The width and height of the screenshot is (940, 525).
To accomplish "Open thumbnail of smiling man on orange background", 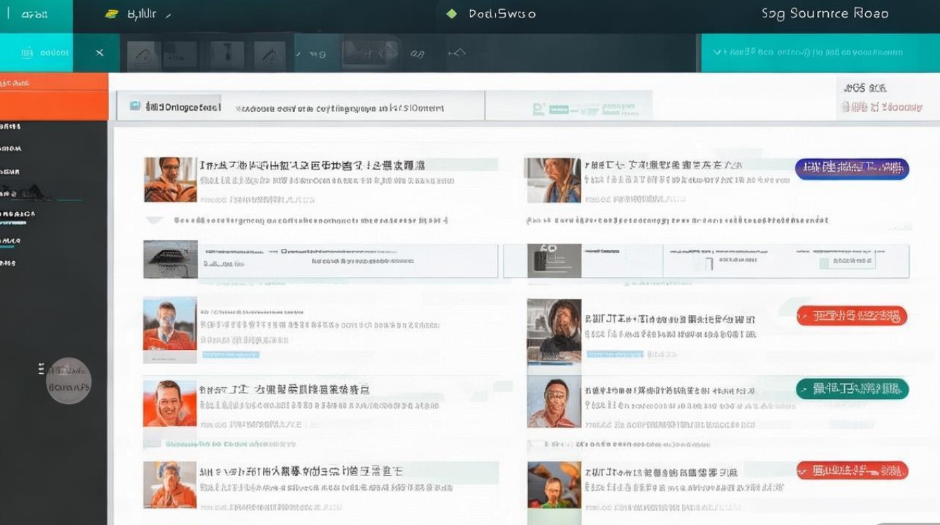I will (170, 403).
